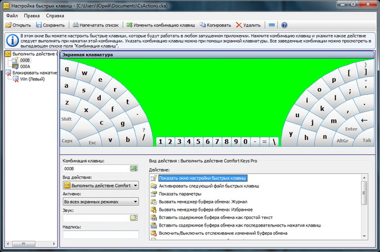Screen dimensions: 380x252
Task: Open the Справка menu
Action: (55, 15)
